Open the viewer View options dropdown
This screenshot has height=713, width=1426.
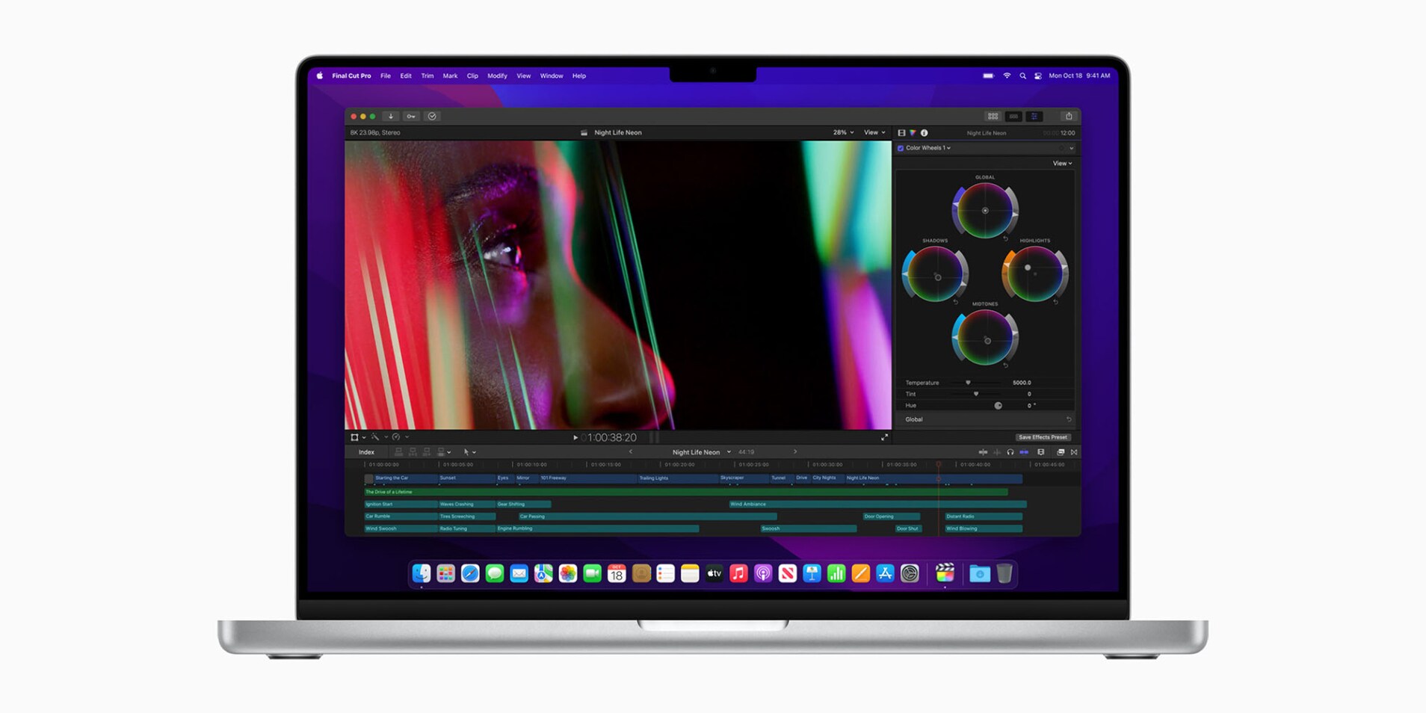(874, 132)
